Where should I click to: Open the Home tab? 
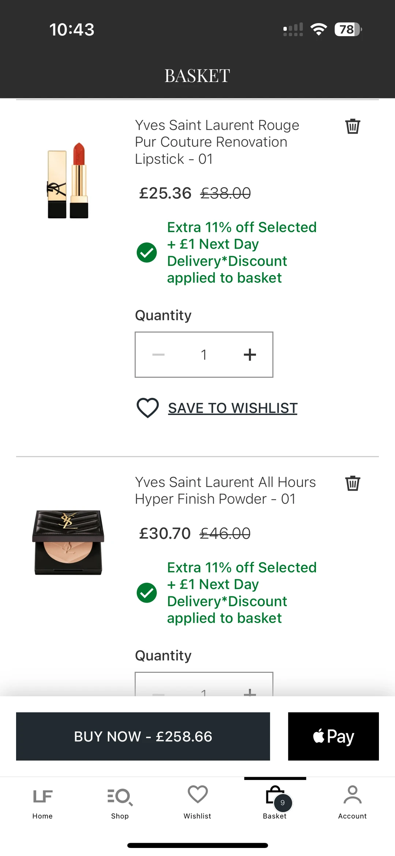(x=42, y=802)
